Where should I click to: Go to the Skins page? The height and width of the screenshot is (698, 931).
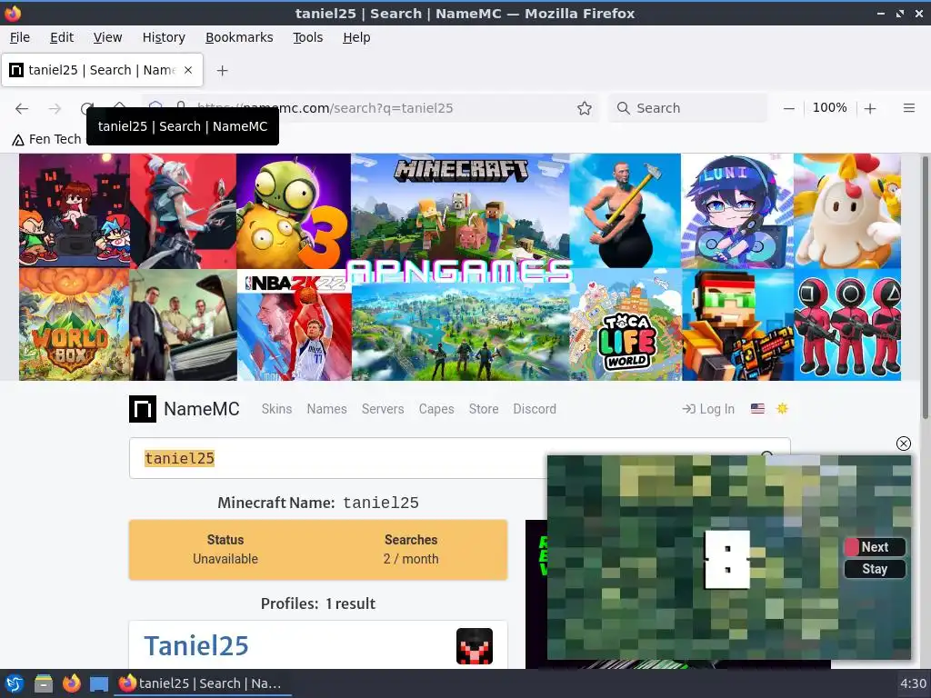[x=276, y=409]
